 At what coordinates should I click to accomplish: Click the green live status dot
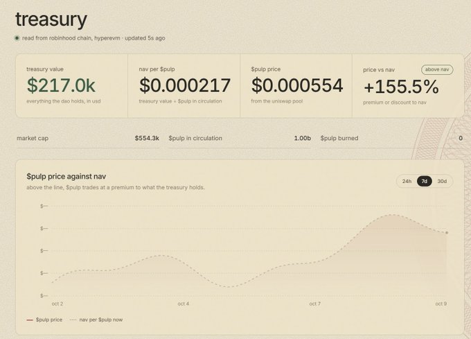point(17,38)
